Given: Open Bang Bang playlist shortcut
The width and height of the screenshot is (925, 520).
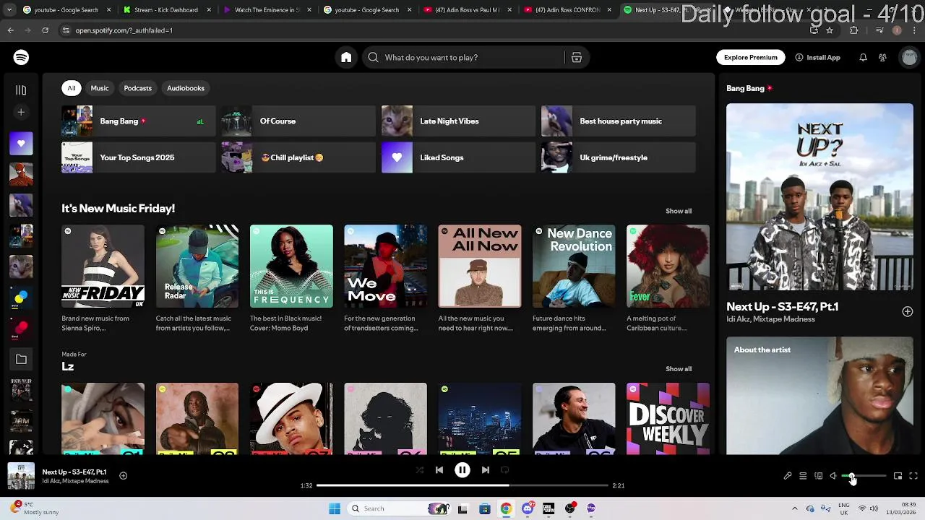Looking at the screenshot, I should pos(138,121).
